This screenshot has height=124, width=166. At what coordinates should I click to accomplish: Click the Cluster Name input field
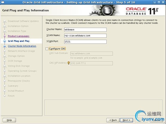tap(85, 30)
